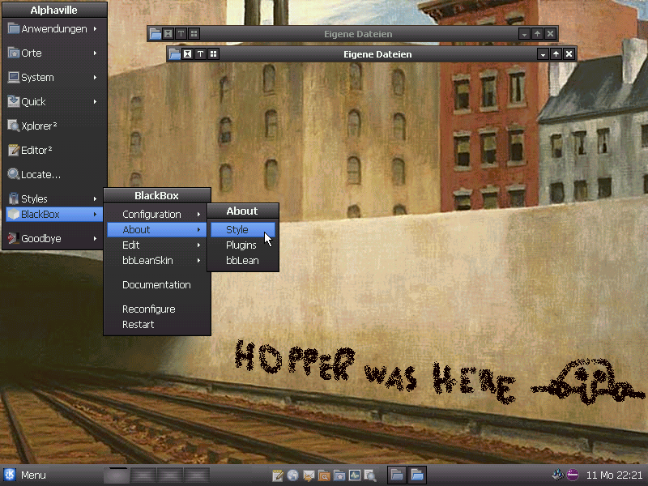This screenshot has width=648, height=486.
Task: Expand the Orte menu entry
Action: pos(54,53)
